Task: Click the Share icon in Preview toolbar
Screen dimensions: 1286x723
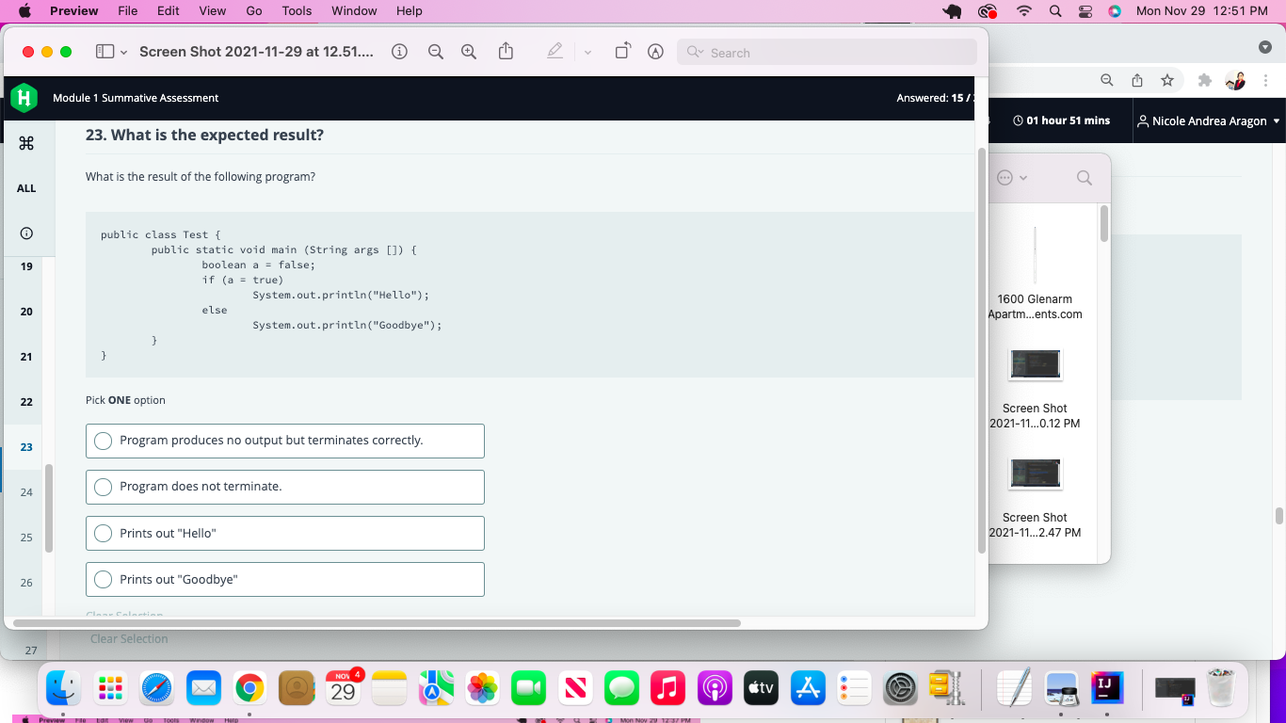Action: click(506, 51)
